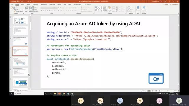Select the slide 12 thumbnail with colored table
This screenshot has height=106, width=189.
[20, 82]
